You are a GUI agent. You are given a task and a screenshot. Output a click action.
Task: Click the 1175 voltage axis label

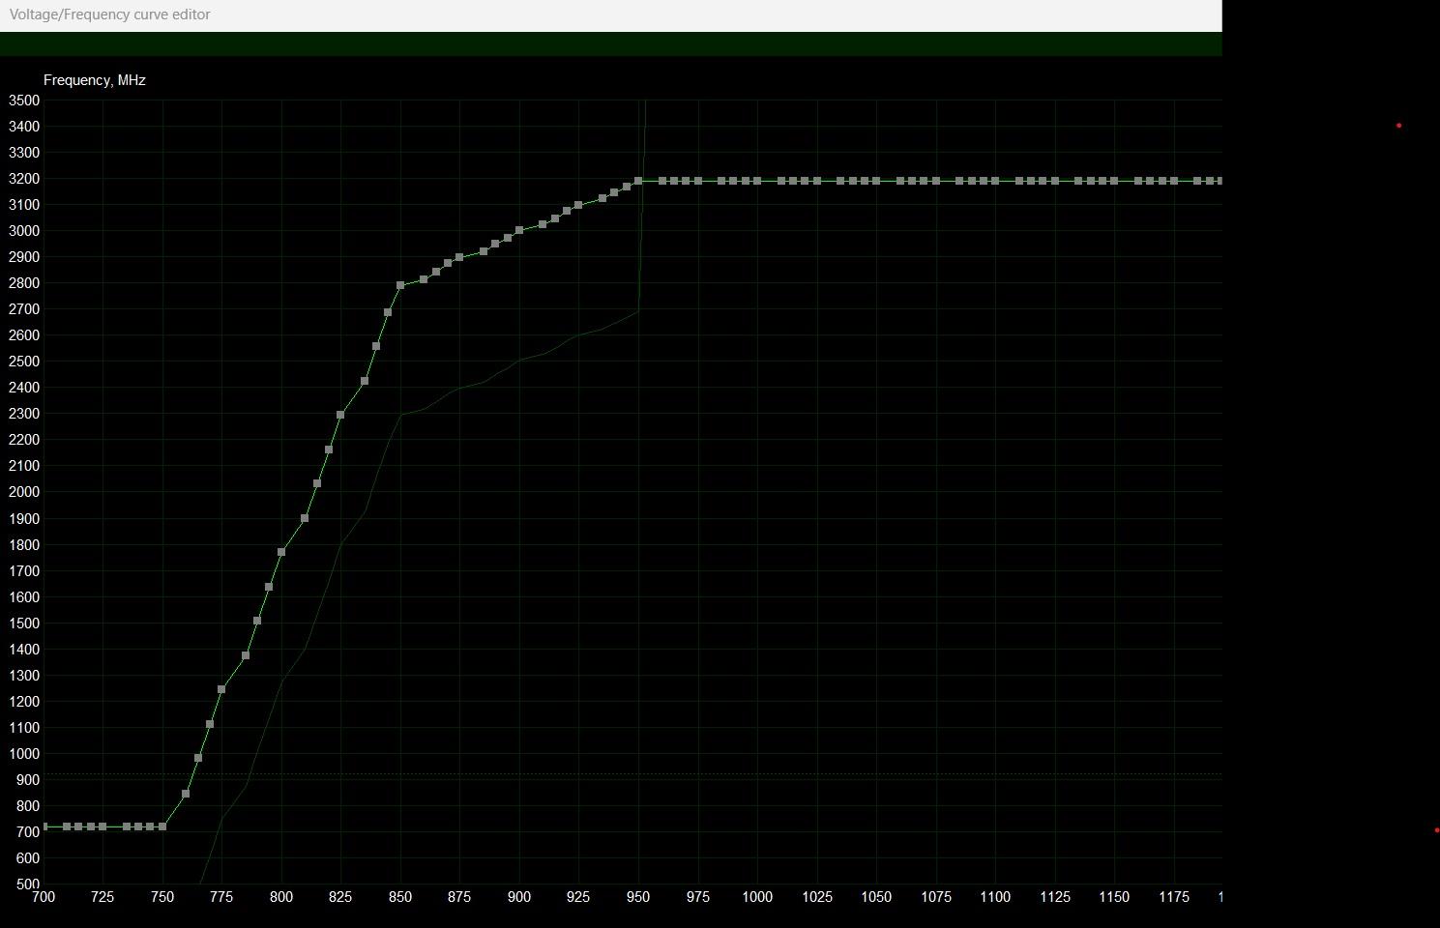[1174, 897]
